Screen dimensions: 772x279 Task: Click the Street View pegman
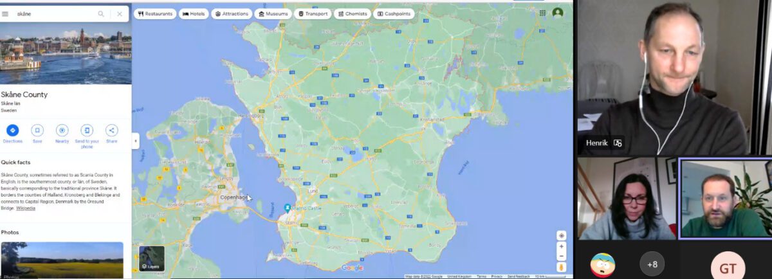561,266
